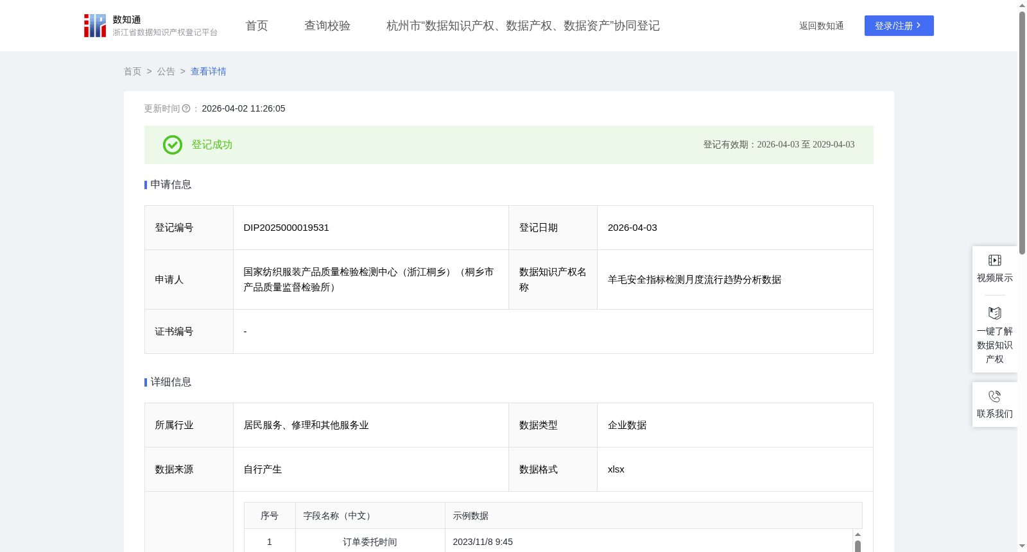Click the 登录/注册 button

(899, 26)
